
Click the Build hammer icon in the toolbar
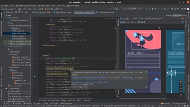110,9
